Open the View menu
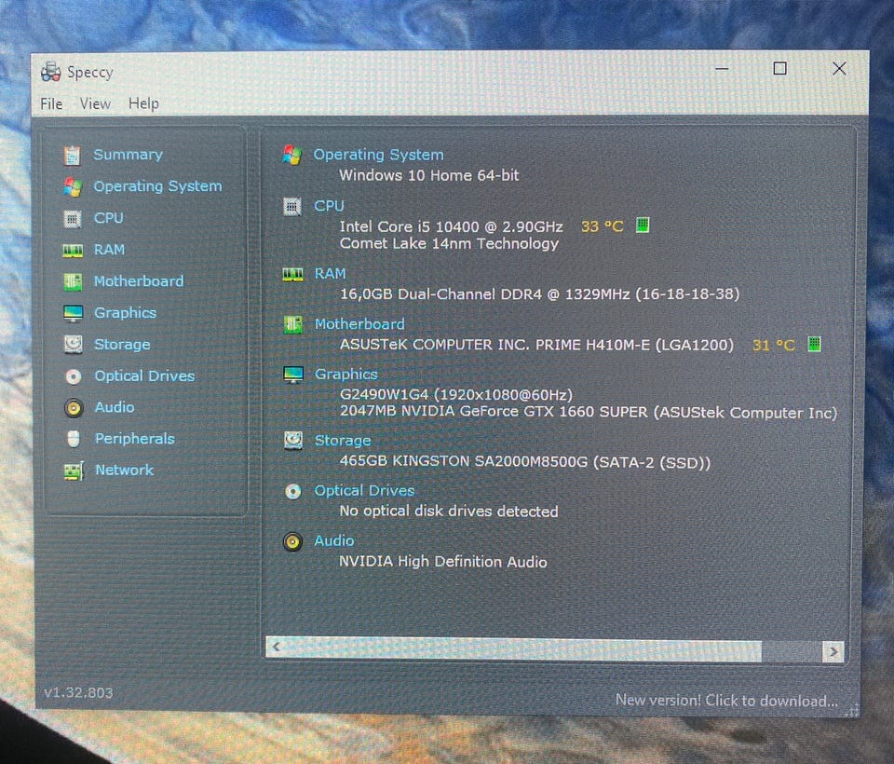The width and height of the screenshot is (894, 764). pos(95,103)
